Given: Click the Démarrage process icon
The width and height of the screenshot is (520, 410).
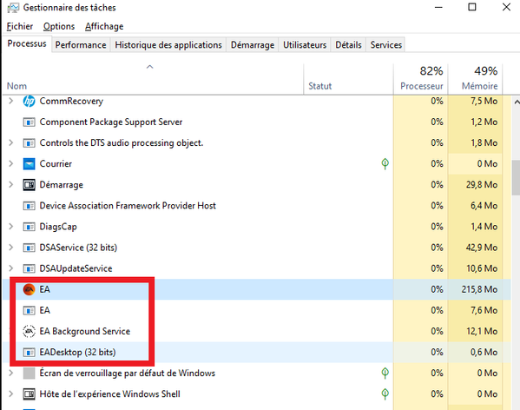Looking at the screenshot, I should pos(29,185).
